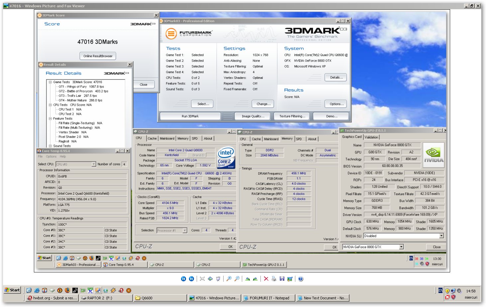Screen dimensions: 486x307
Task: Open Cache tab in CPU-Z window showing Processor info
Action: point(152,138)
